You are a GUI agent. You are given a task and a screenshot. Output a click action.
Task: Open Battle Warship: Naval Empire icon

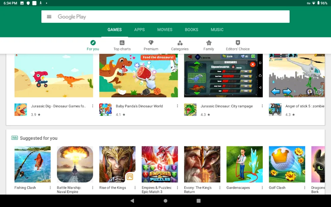click(x=75, y=164)
